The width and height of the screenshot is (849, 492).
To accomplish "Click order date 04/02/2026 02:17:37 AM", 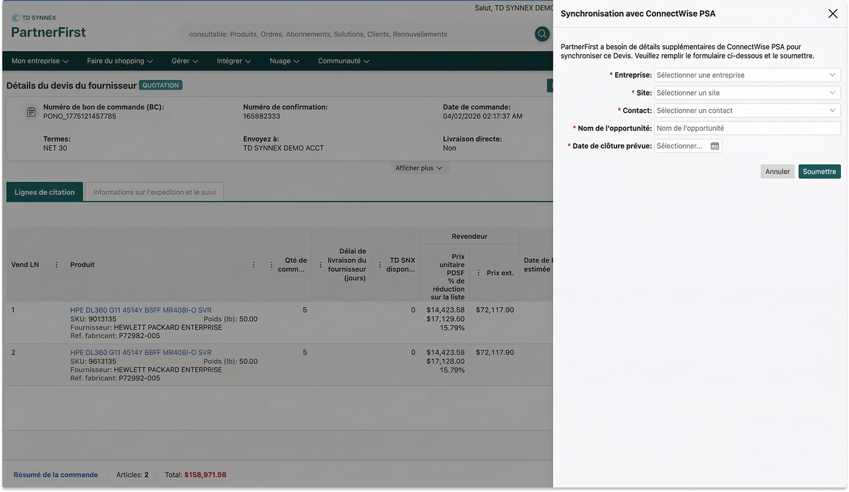I will [x=482, y=116].
